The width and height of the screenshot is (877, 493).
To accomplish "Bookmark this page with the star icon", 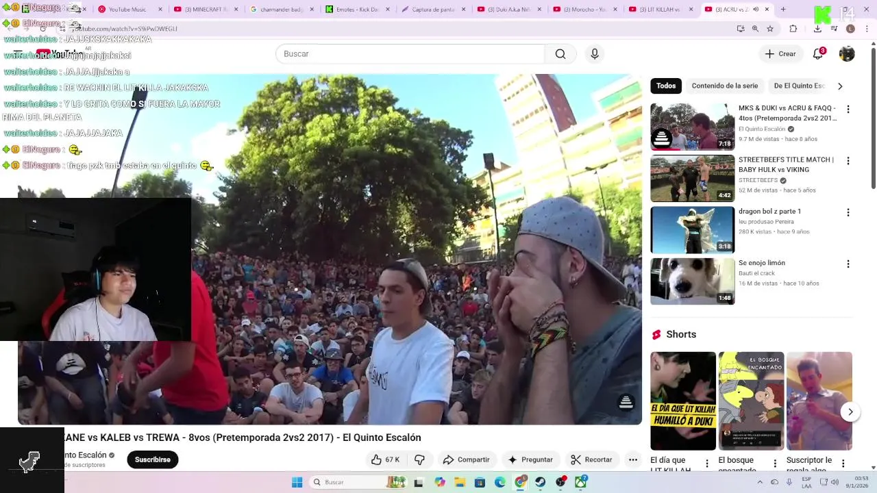I will [x=770, y=29].
